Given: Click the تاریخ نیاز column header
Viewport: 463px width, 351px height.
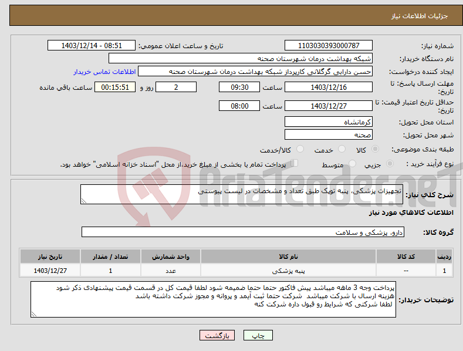Looking at the screenshot, I should pyautogui.click(x=50, y=256).
